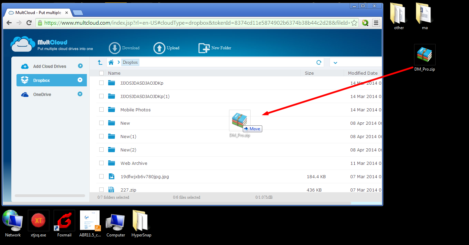Click the 436 KB size value
This screenshot has height=245, width=469.
click(314, 190)
